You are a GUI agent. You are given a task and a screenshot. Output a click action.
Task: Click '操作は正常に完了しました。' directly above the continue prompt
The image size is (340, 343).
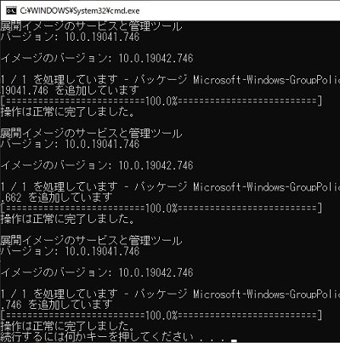click(x=67, y=326)
